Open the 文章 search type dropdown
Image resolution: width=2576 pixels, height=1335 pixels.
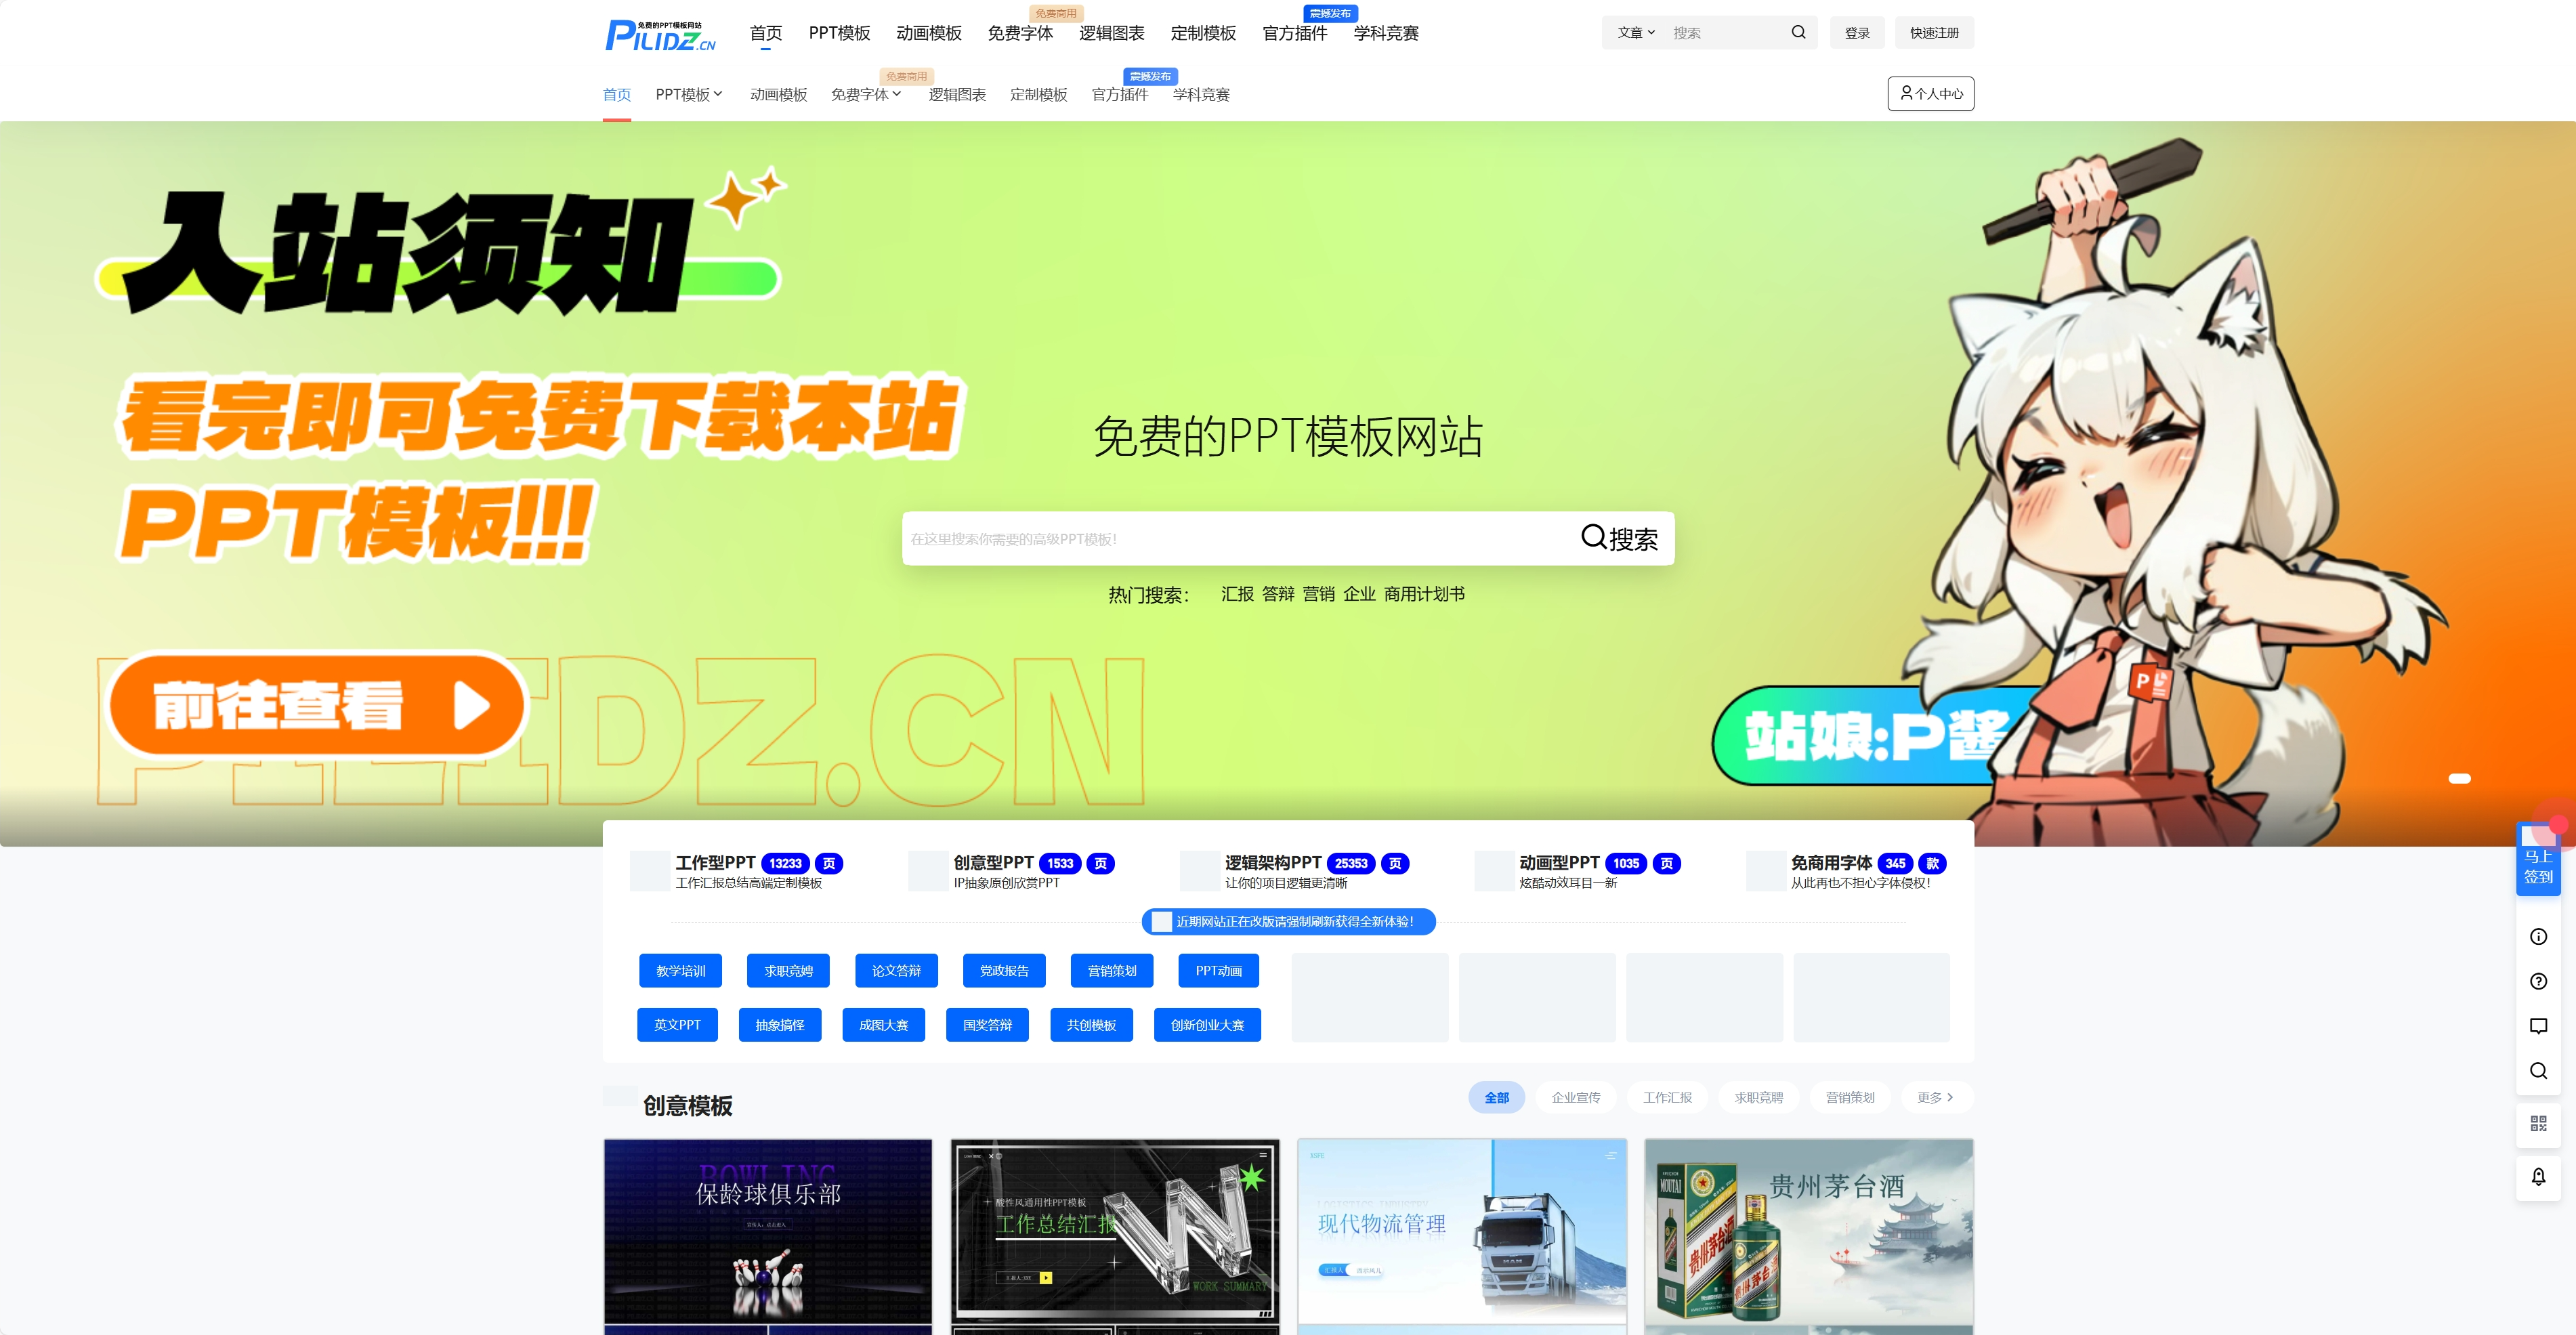pos(1636,33)
